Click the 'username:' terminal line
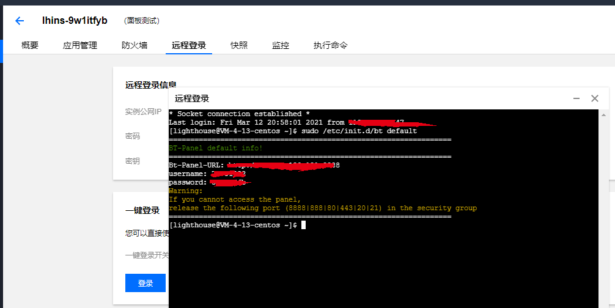This screenshot has height=308, width=615. click(x=207, y=174)
